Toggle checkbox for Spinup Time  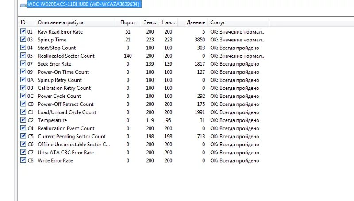pos(23,39)
